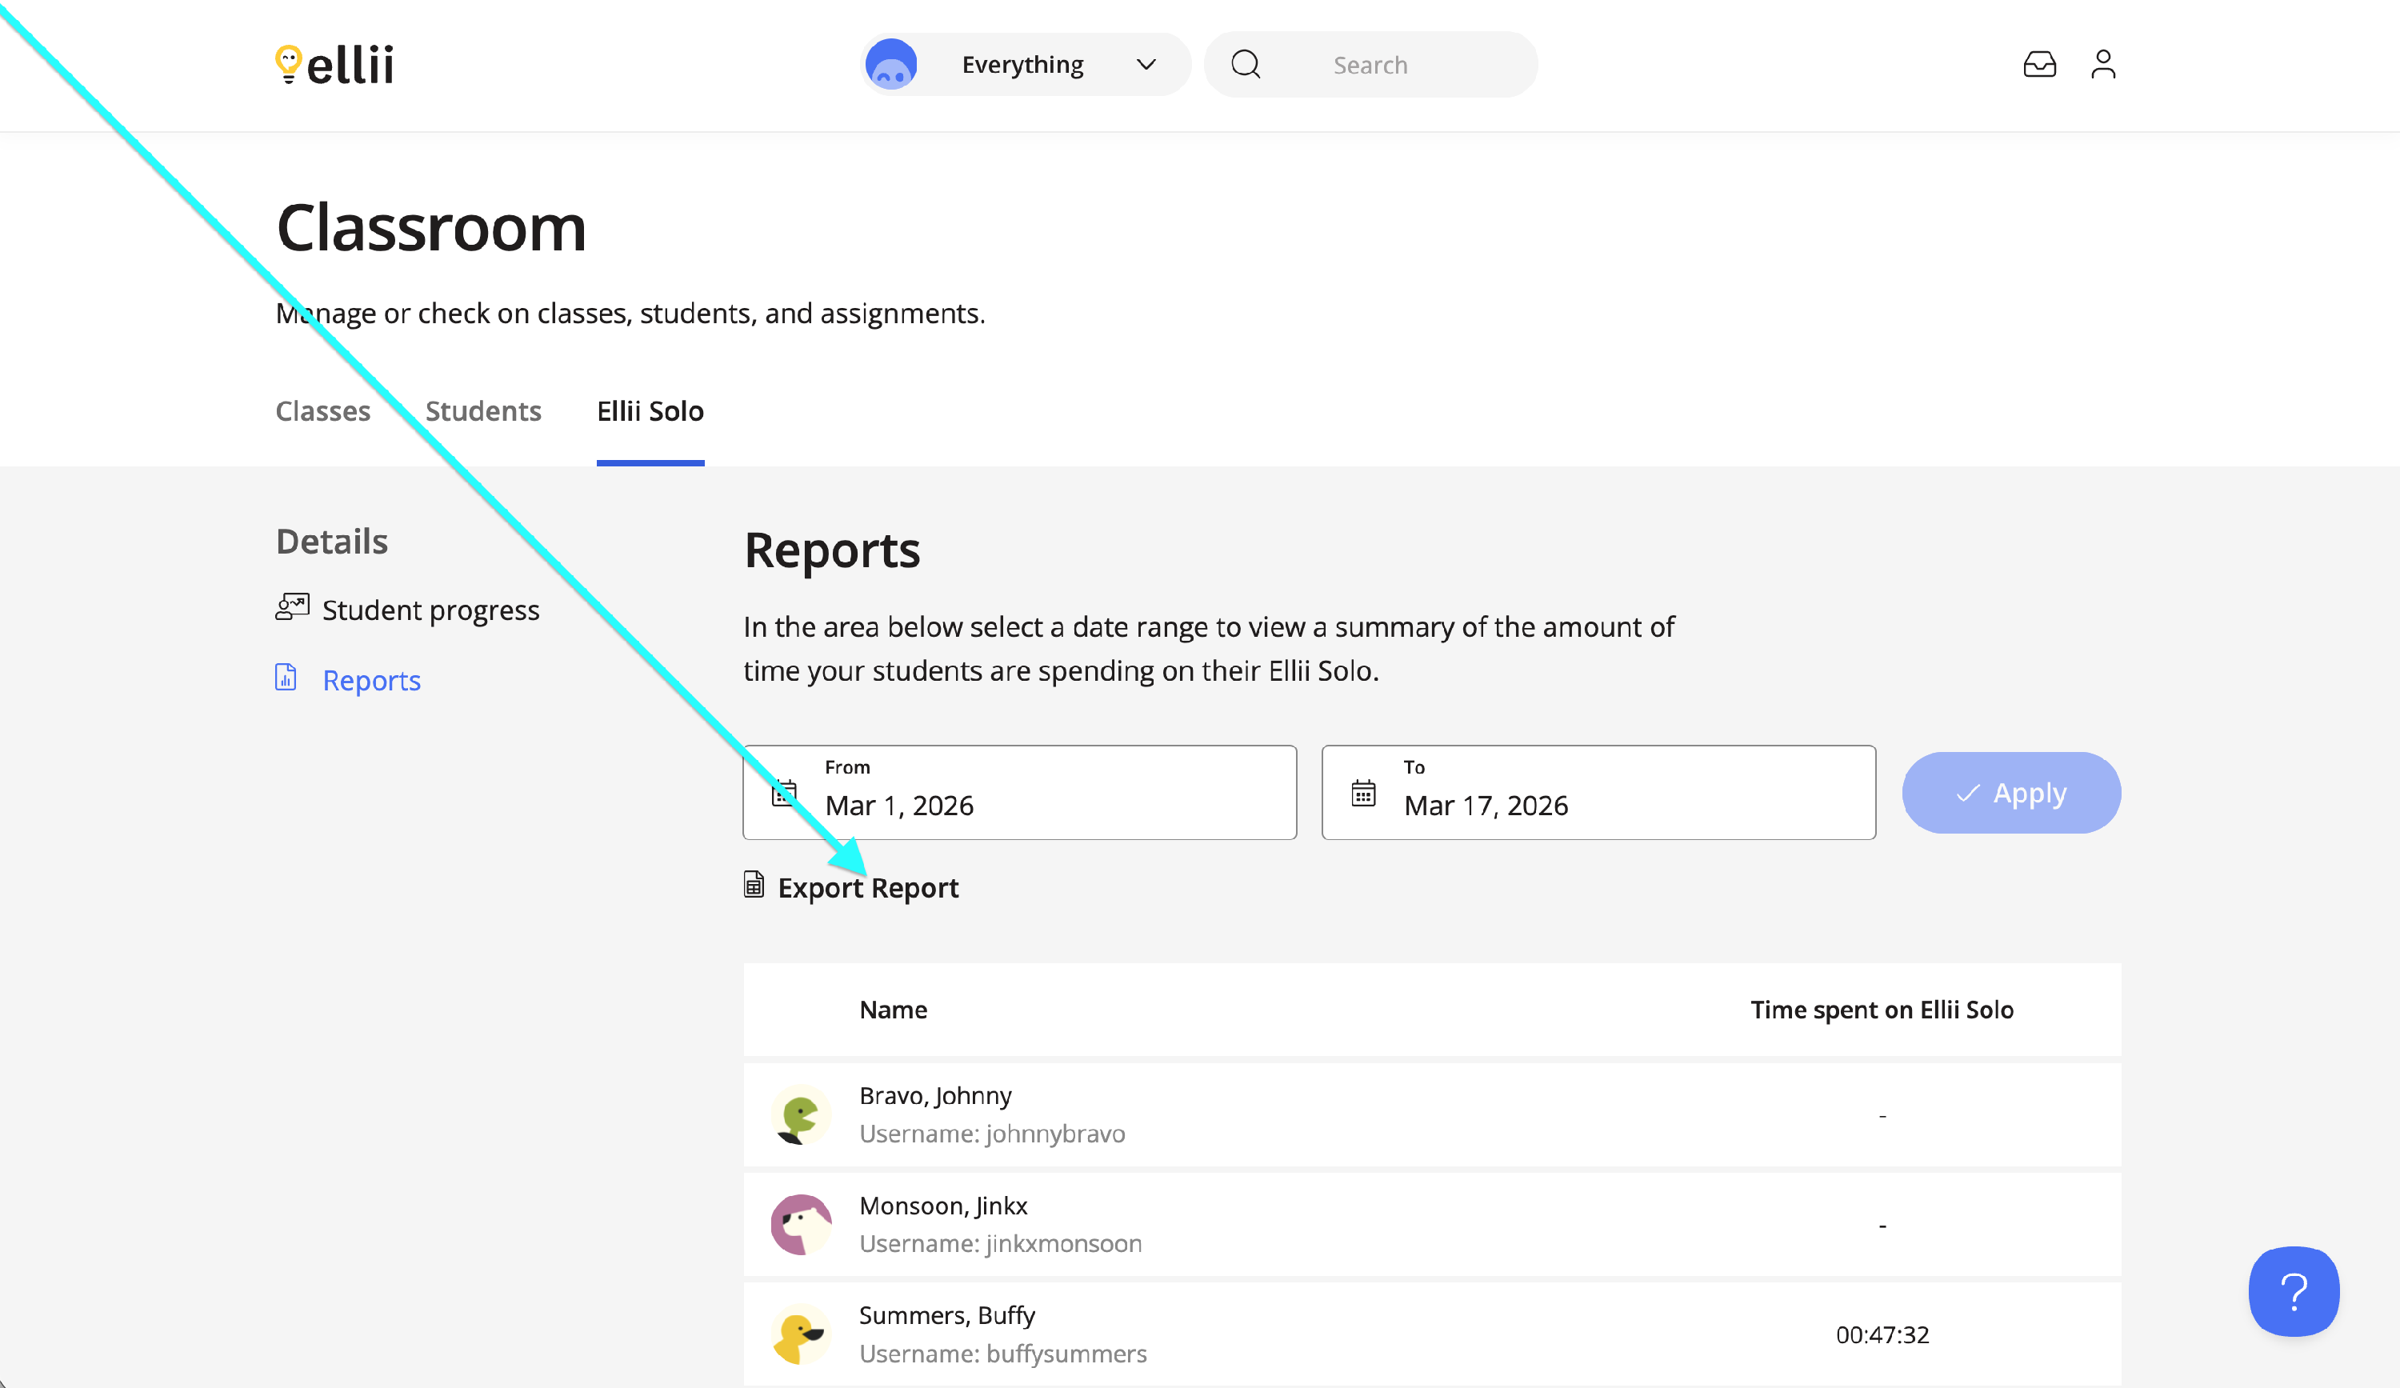Open the From date picker field
Image resolution: width=2400 pixels, height=1388 pixels.
pos(1019,793)
